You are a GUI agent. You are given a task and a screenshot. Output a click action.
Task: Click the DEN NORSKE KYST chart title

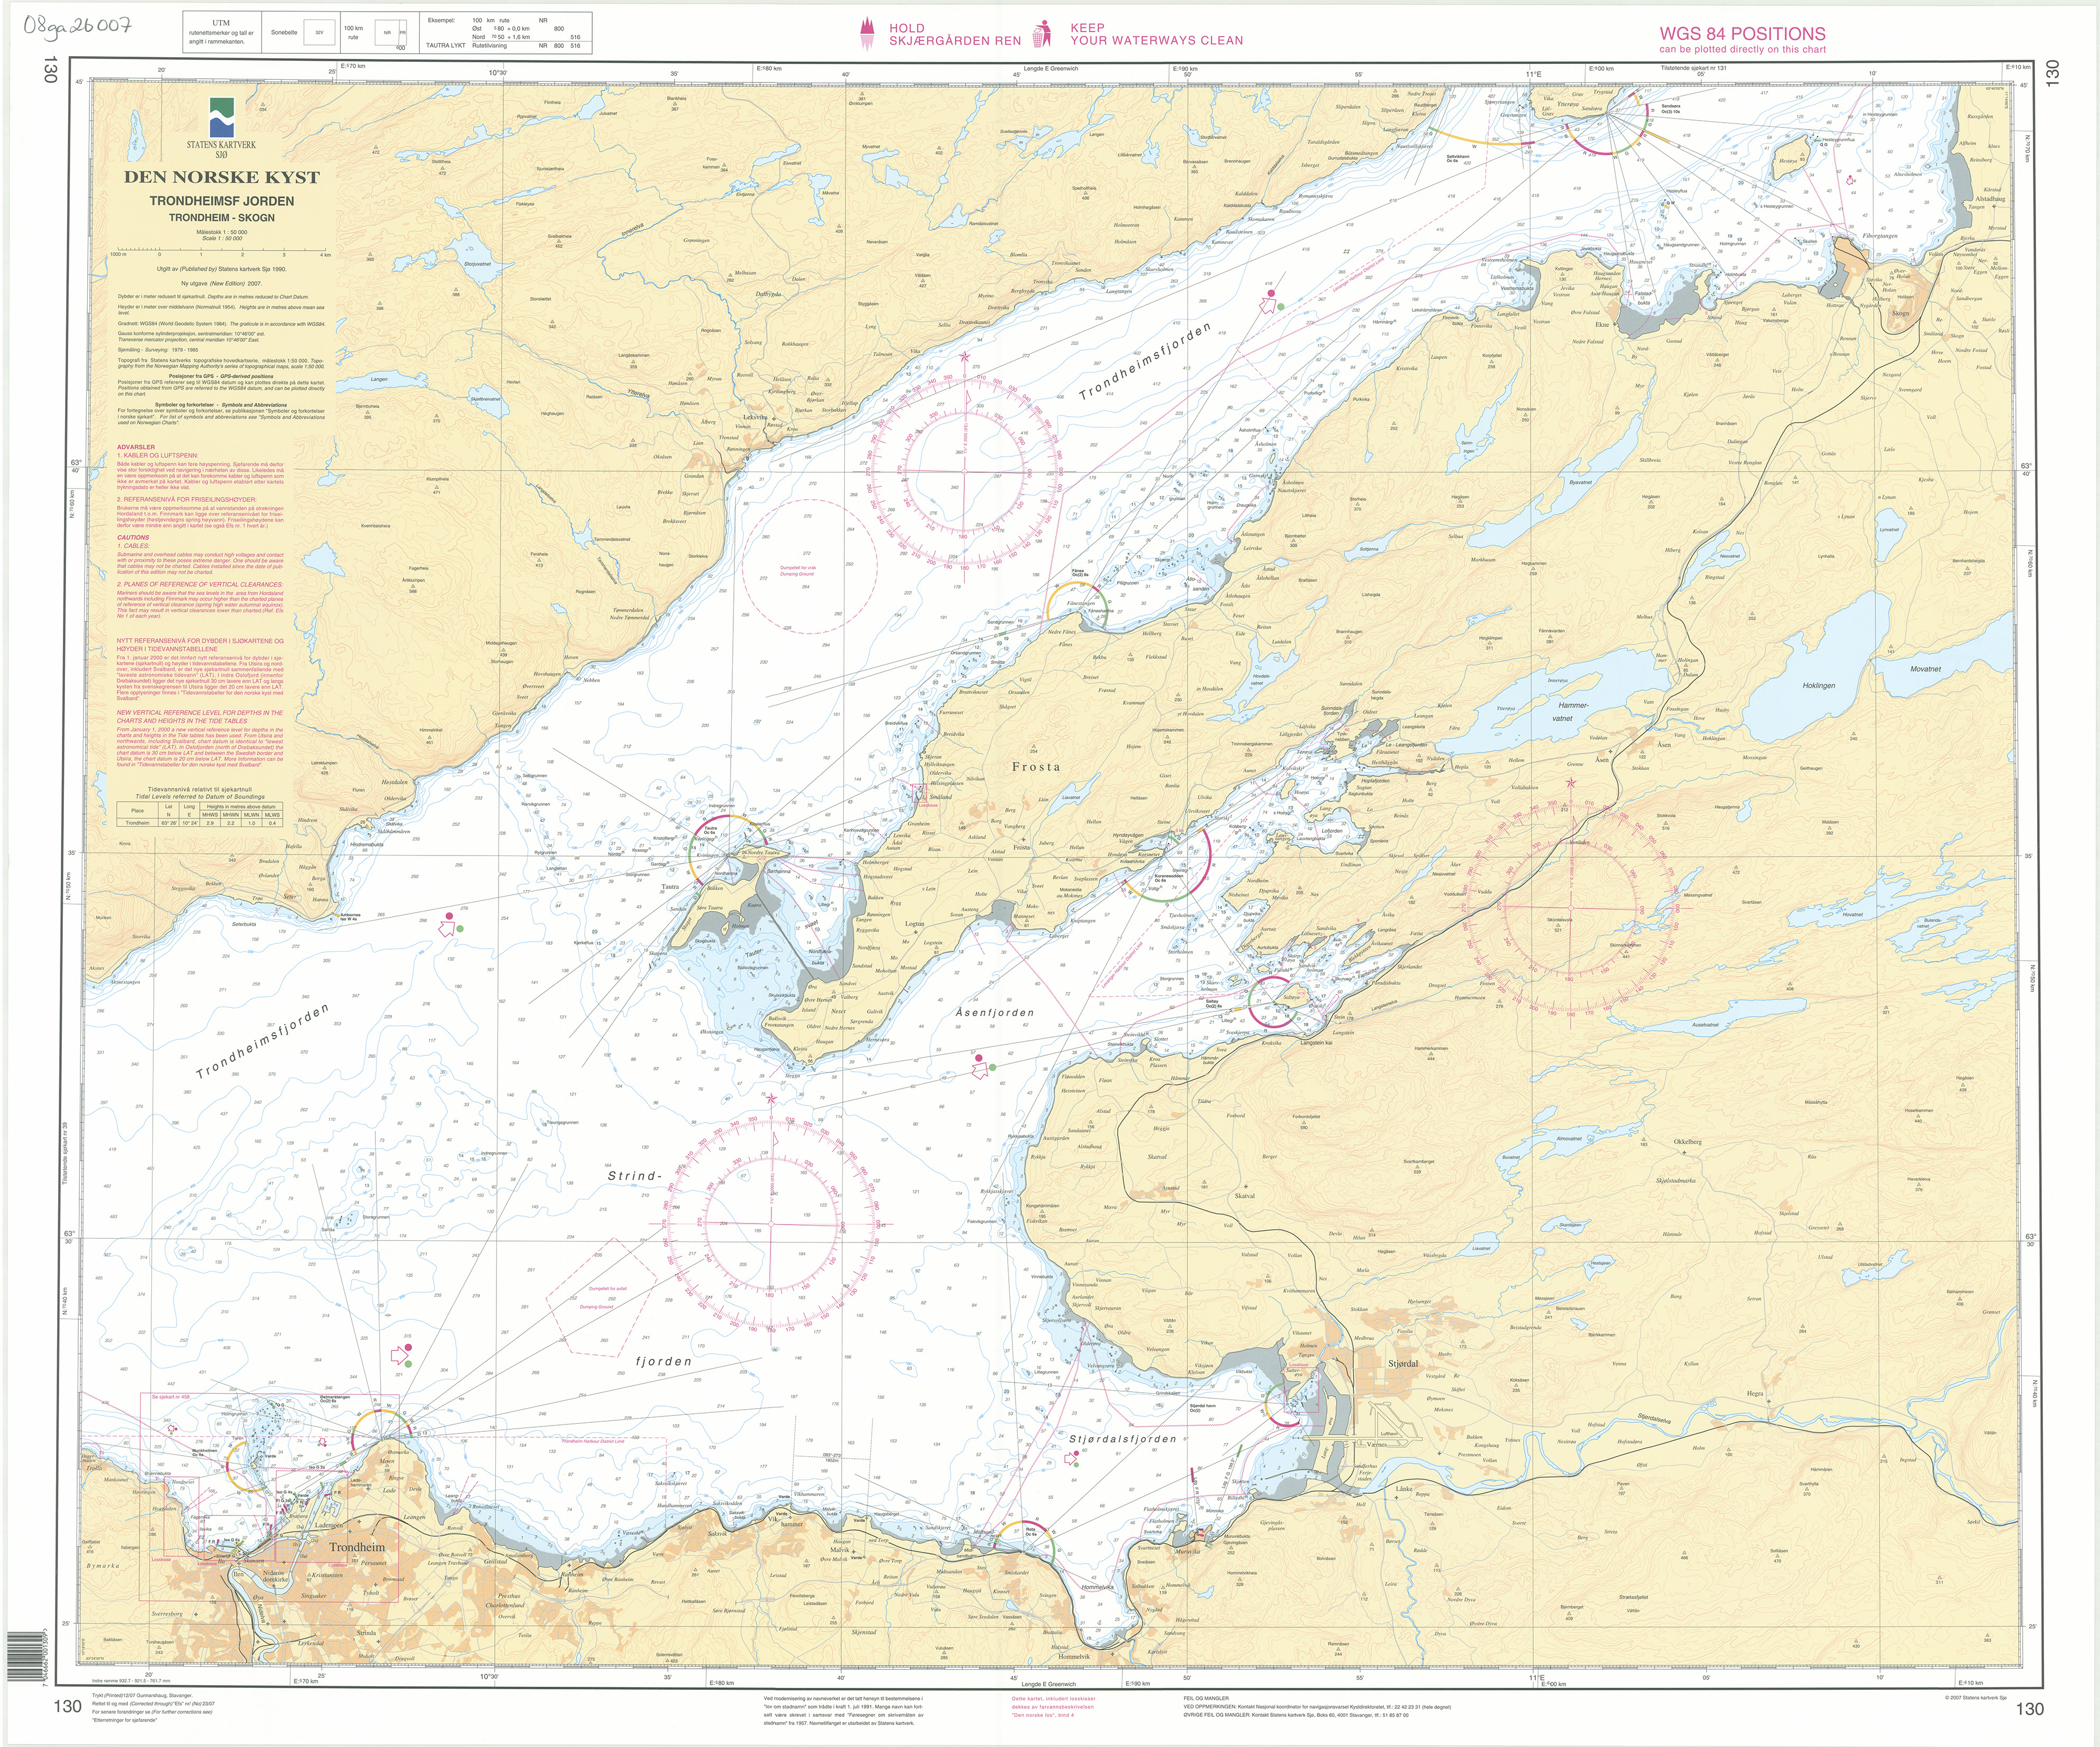tap(221, 178)
